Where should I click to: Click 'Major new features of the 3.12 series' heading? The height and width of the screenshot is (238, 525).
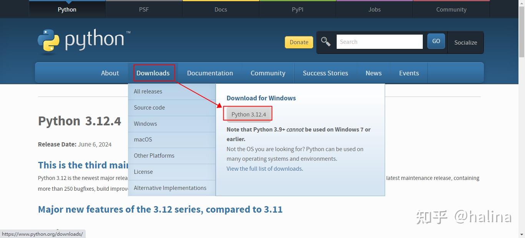(160, 210)
